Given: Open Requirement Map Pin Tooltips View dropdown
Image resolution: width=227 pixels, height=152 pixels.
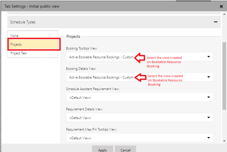Looking at the screenshot, I should pyautogui.click(x=139, y=138).
